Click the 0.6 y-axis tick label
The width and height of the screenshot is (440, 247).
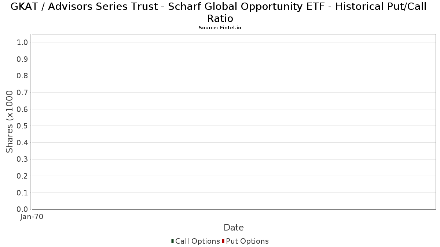[x=22, y=109]
